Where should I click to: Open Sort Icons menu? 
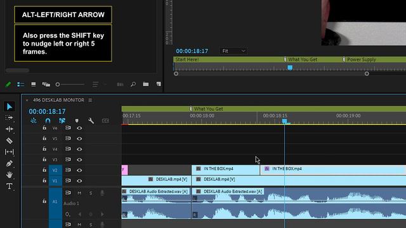coord(95,84)
